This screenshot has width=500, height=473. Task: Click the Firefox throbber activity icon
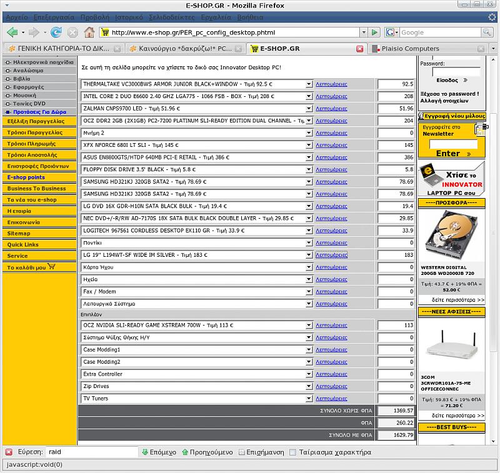[x=492, y=17]
